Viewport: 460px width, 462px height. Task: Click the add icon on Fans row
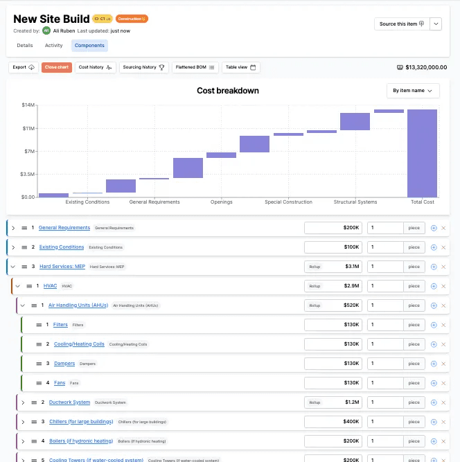click(x=434, y=383)
